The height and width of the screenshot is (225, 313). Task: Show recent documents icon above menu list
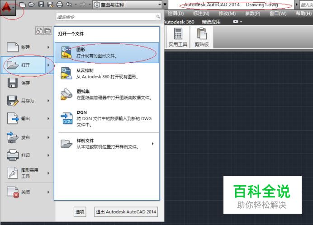(39, 31)
